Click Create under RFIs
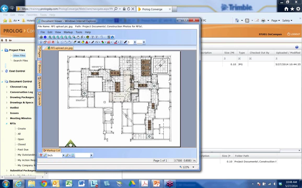This screenshot has width=302, height=188. tap(22, 129)
